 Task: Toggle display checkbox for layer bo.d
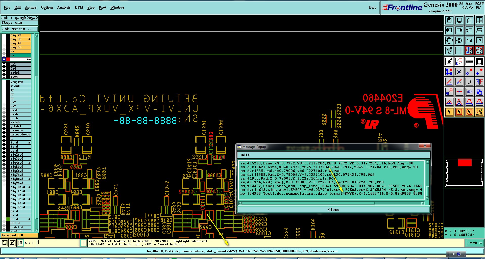4,219
